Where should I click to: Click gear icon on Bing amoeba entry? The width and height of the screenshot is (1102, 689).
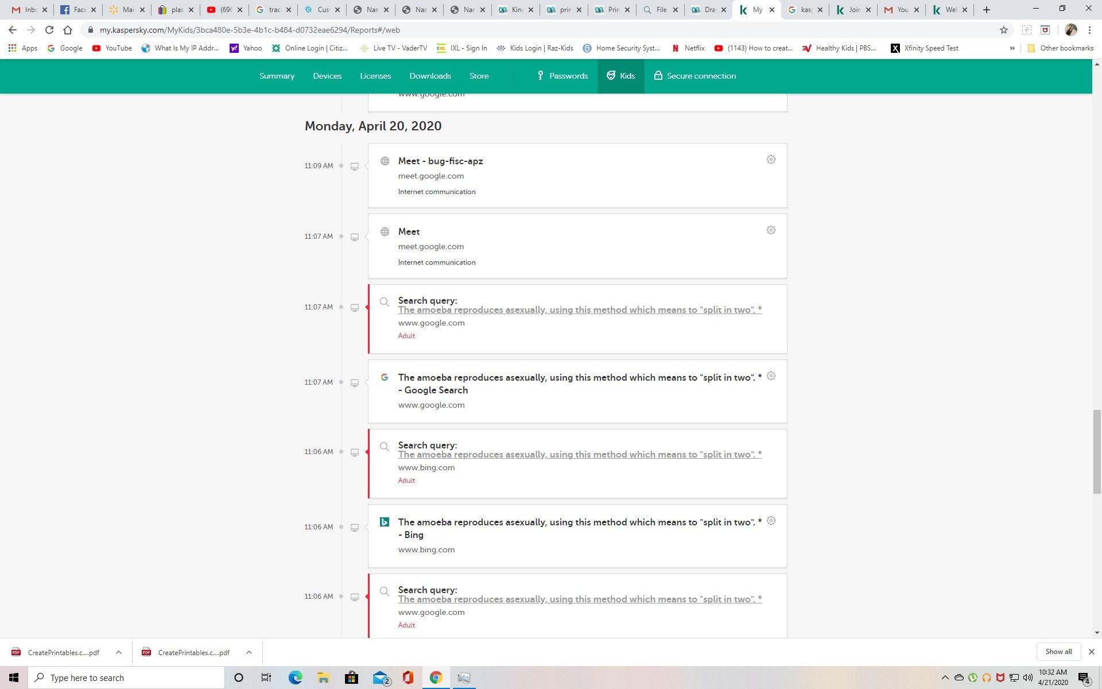pyautogui.click(x=771, y=521)
